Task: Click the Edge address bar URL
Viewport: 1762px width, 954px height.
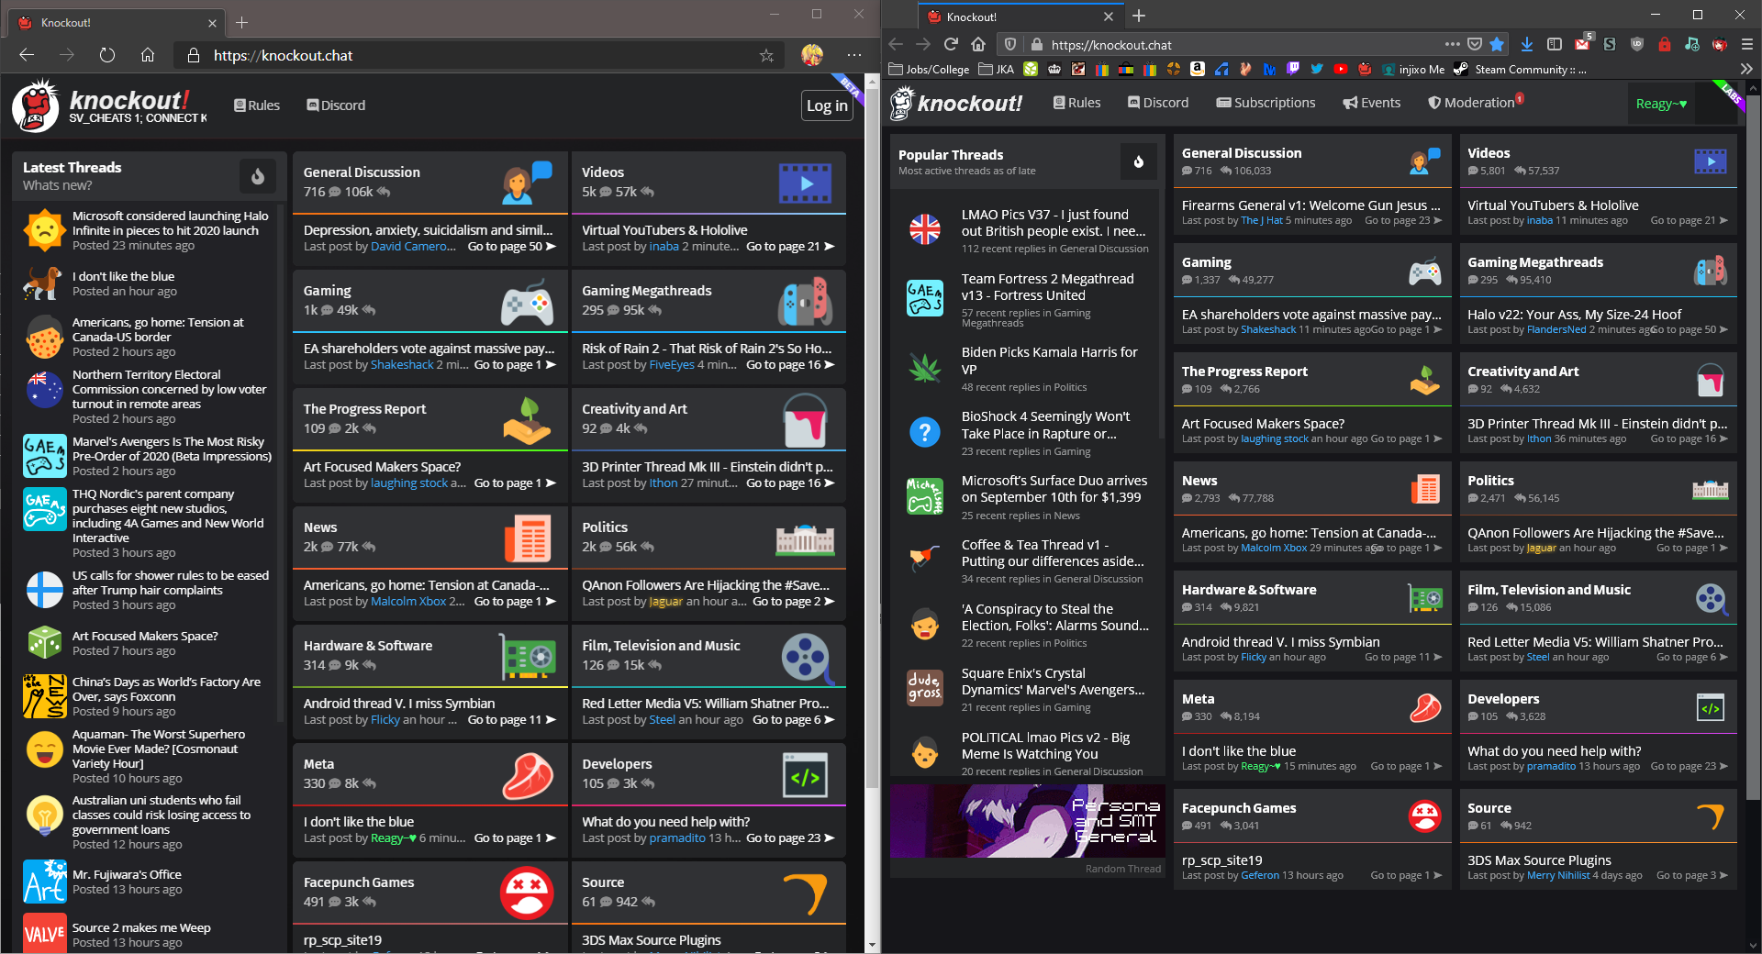Action: coord(283,56)
